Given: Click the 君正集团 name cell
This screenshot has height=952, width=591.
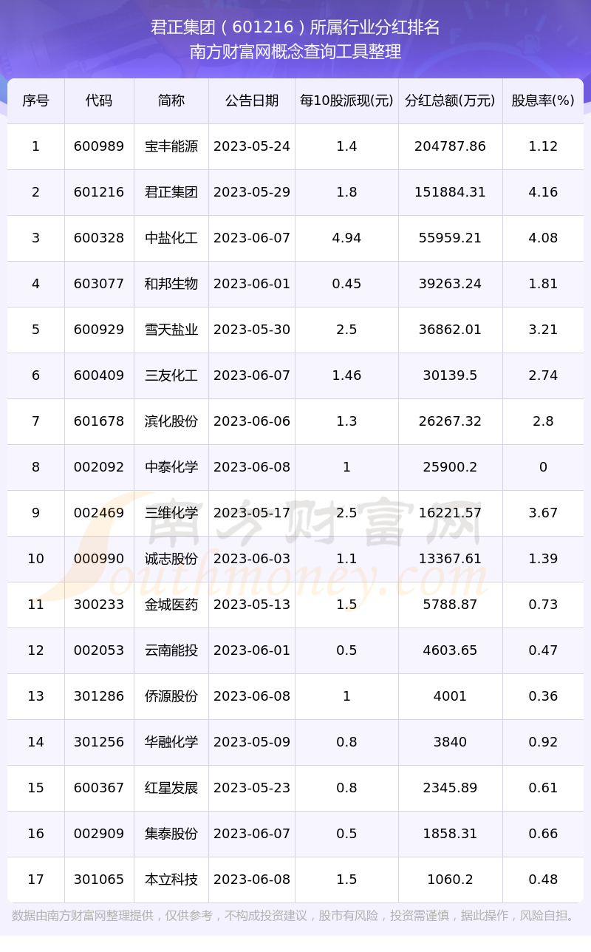Looking at the screenshot, I should click(171, 192).
